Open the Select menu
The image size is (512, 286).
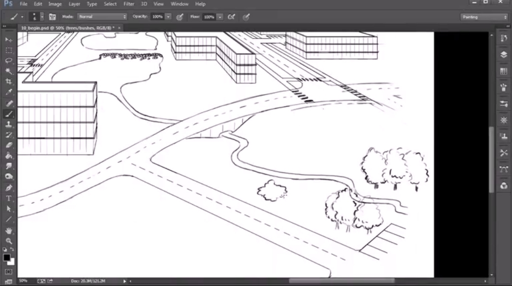(110, 4)
